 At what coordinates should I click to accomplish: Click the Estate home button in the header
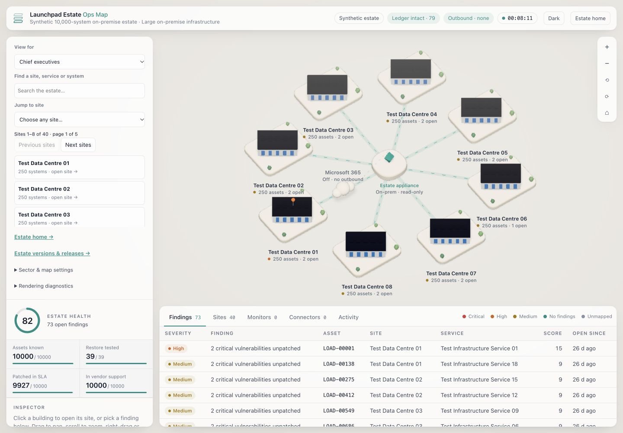point(590,18)
